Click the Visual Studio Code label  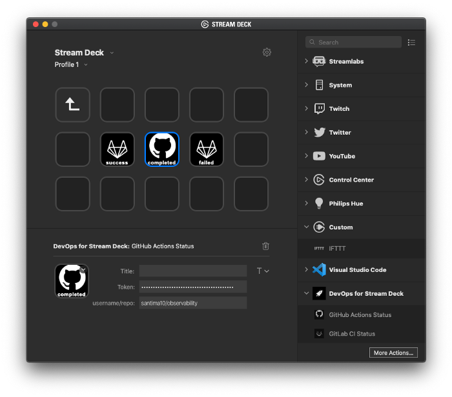tap(358, 270)
